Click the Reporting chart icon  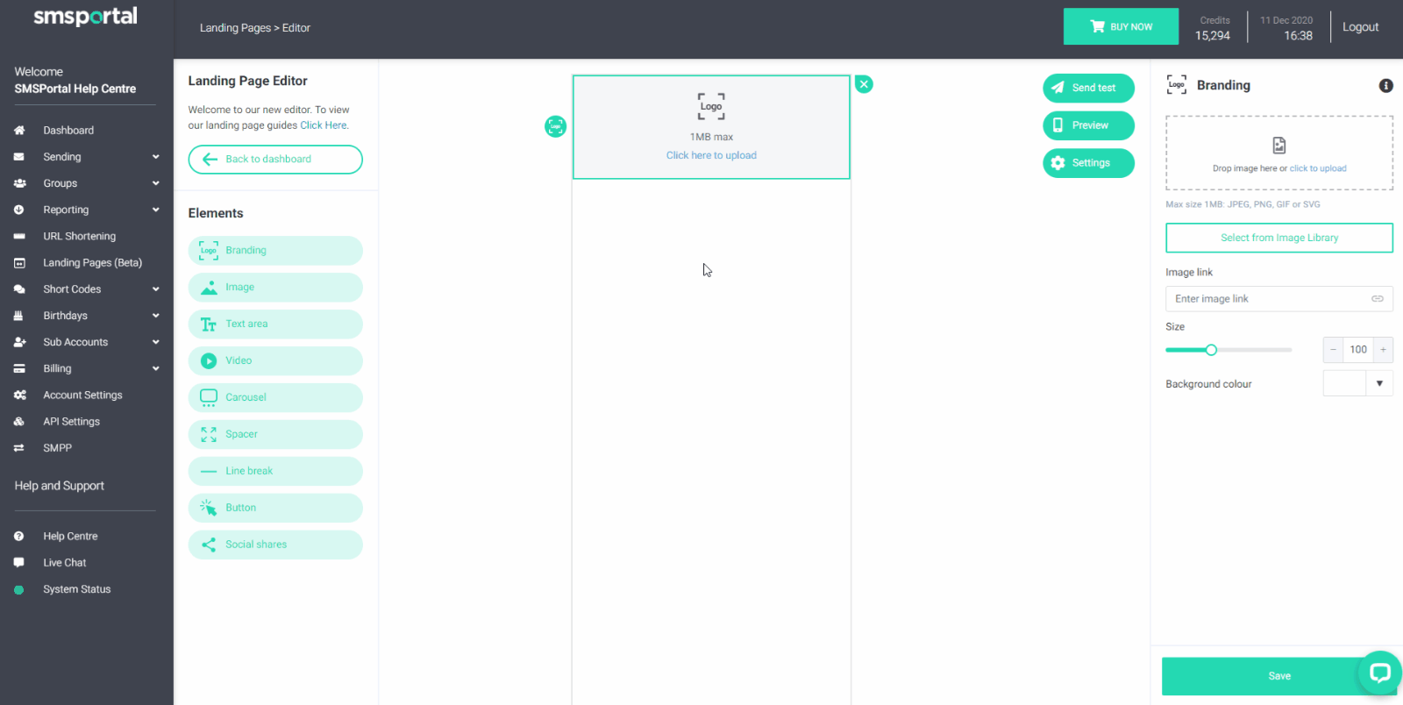(19, 210)
